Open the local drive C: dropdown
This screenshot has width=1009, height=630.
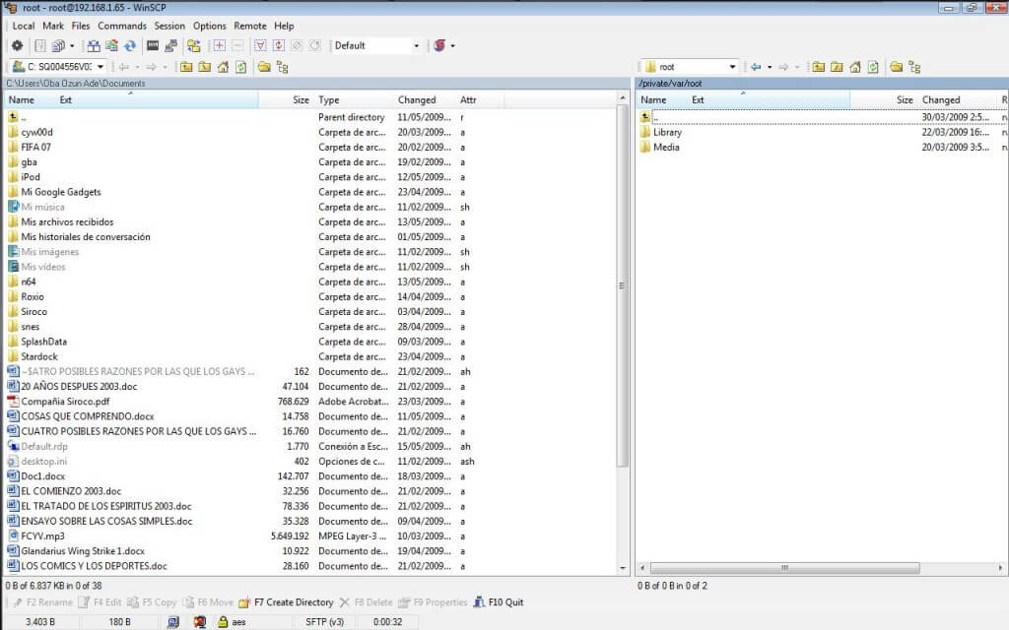(x=101, y=67)
